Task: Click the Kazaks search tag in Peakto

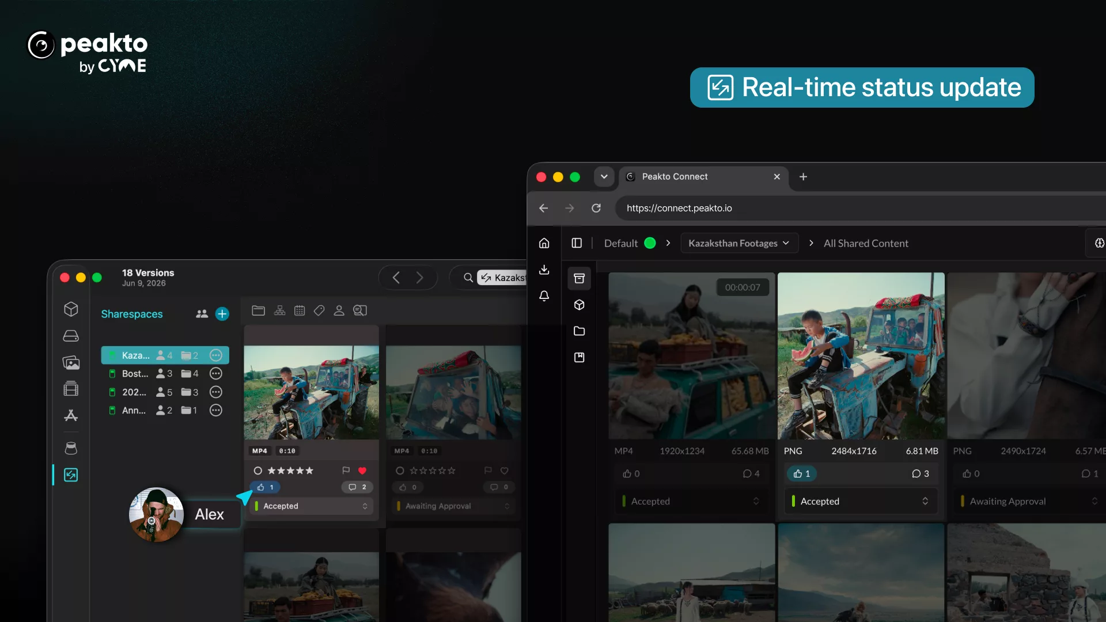Action: (x=502, y=278)
